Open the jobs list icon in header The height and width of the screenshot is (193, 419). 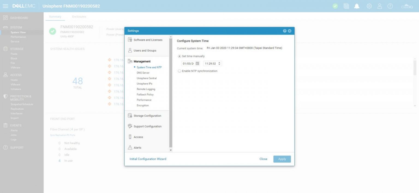(346, 6)
